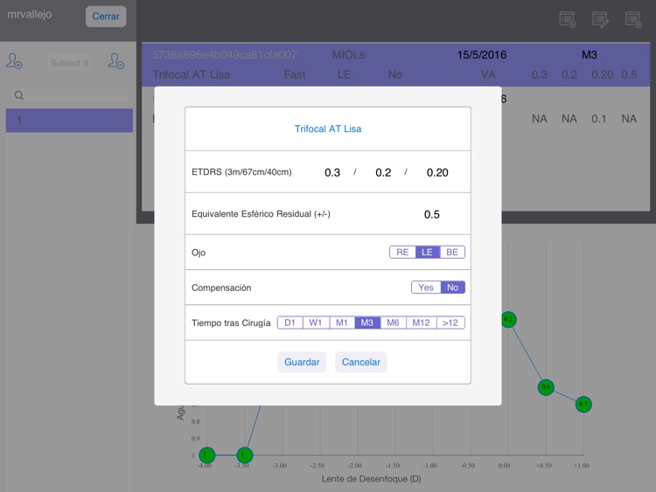This screenshot has height=492, width=656.
Task: Choose M1 time after surgery
Action: point(342,322)
